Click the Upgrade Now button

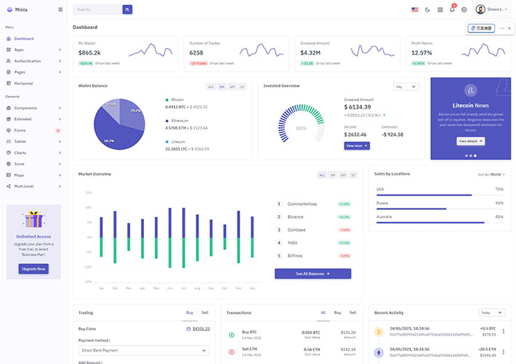pyautogui.click(x=33, y=269)
